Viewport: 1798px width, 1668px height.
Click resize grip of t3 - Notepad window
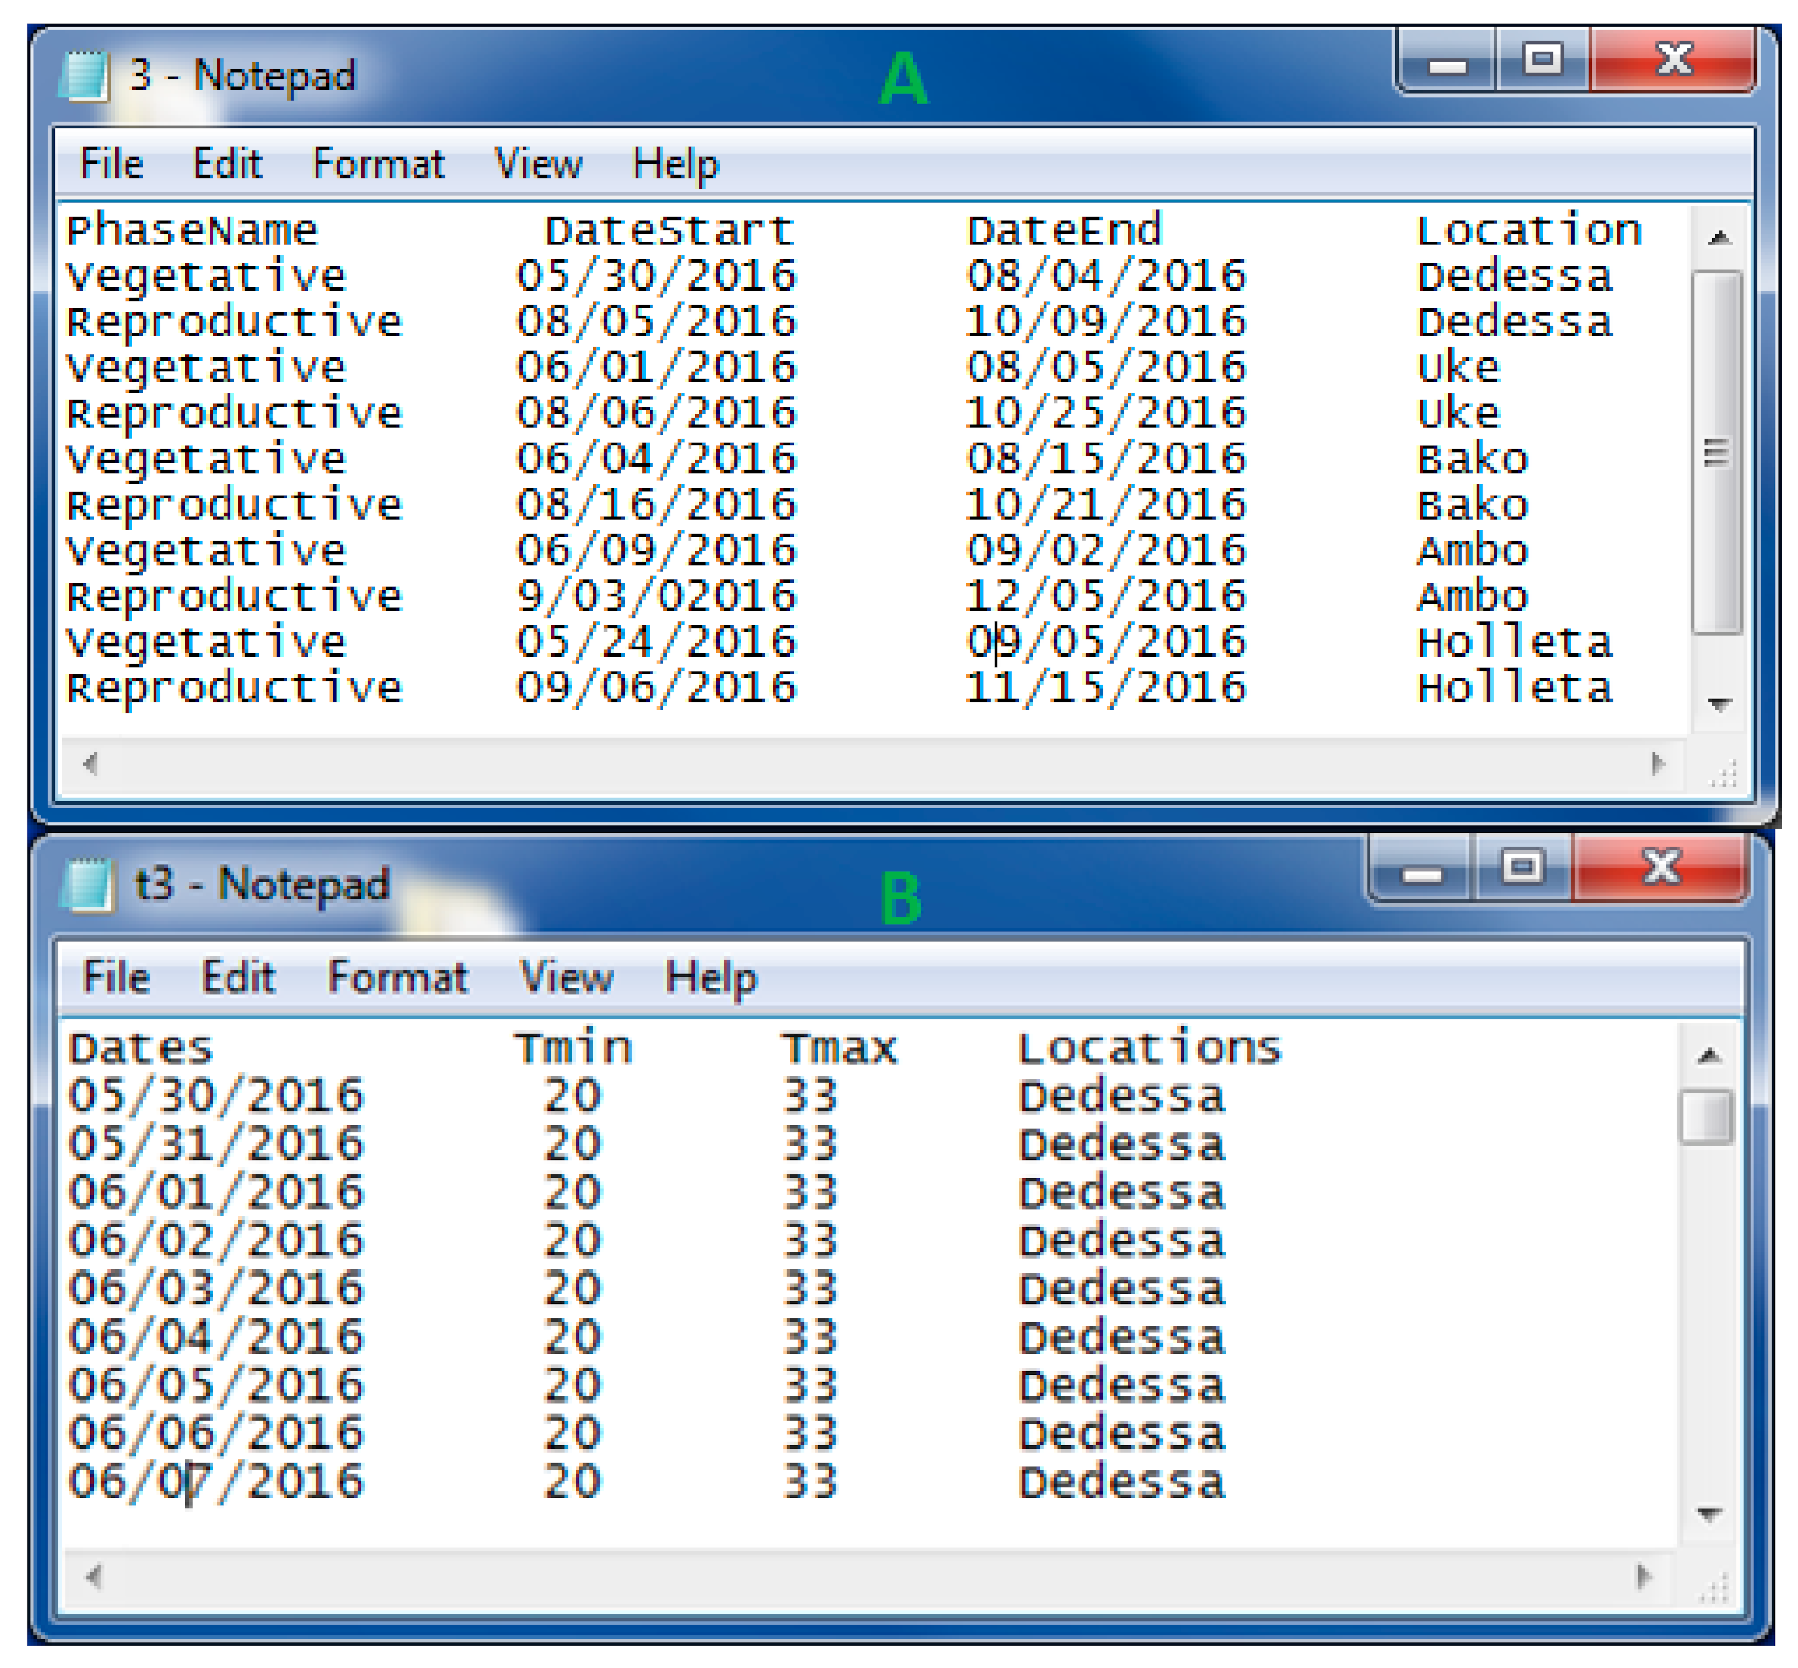[1713, 1587]
